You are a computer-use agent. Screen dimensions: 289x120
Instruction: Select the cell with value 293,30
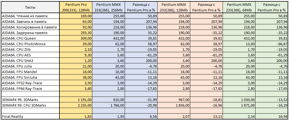[76, 33]
